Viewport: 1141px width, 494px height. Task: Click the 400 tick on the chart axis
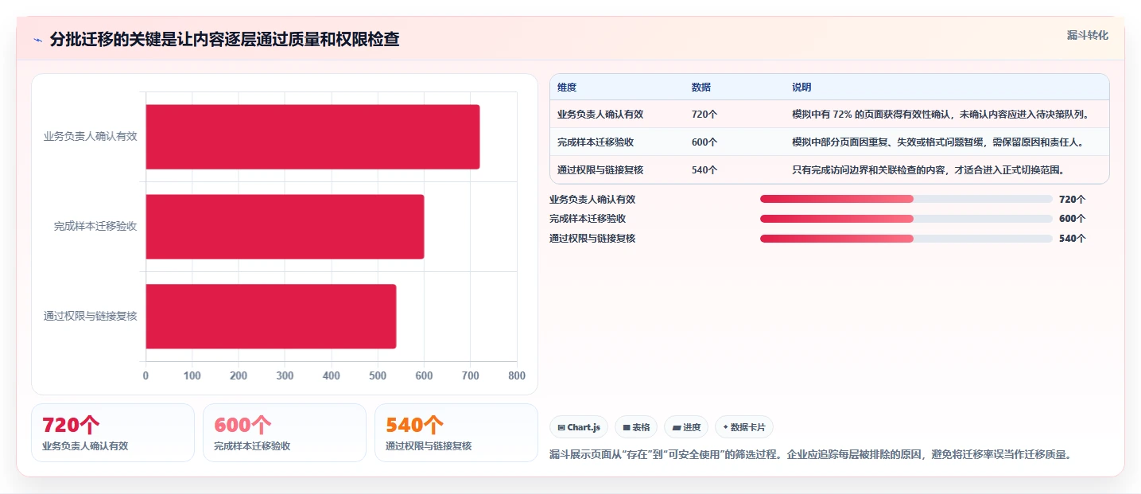tap(332, 376)
